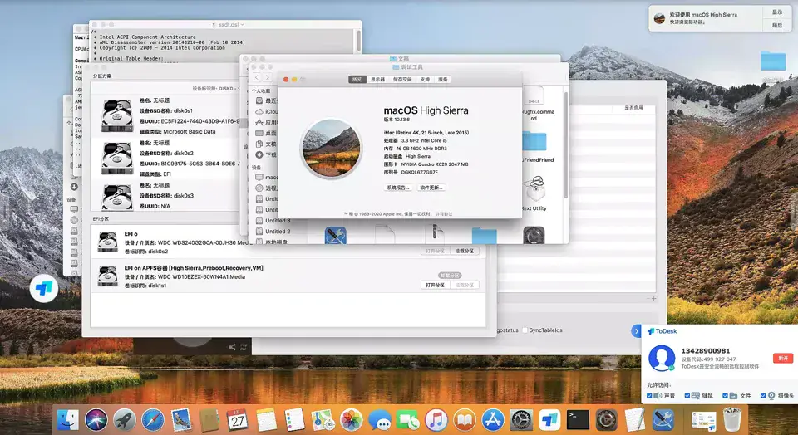Click 卸载分区 badge on APFS EFI row
Viewport: 798px width, 435px height.
click(450, 275)
